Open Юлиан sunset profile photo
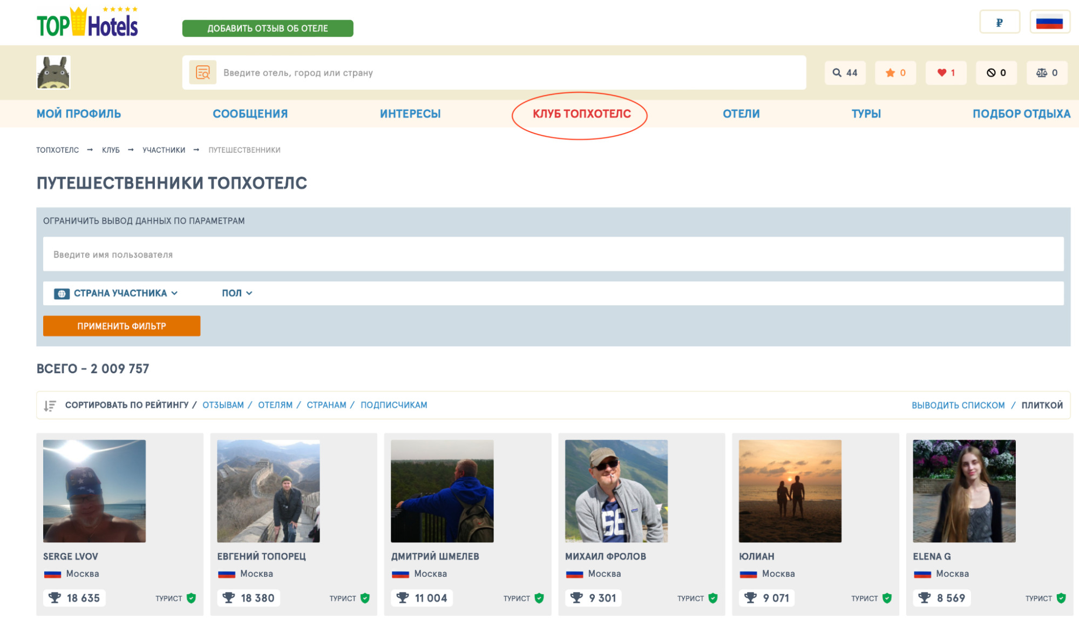The image size is (1079, 619). [790, 491]
